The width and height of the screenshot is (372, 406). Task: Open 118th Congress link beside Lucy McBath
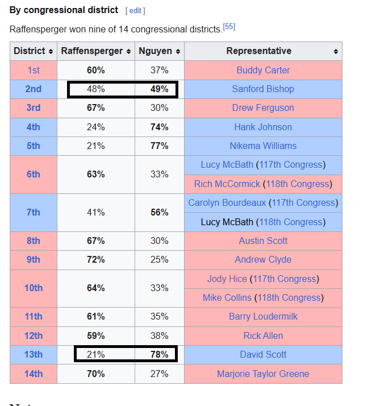291,222
